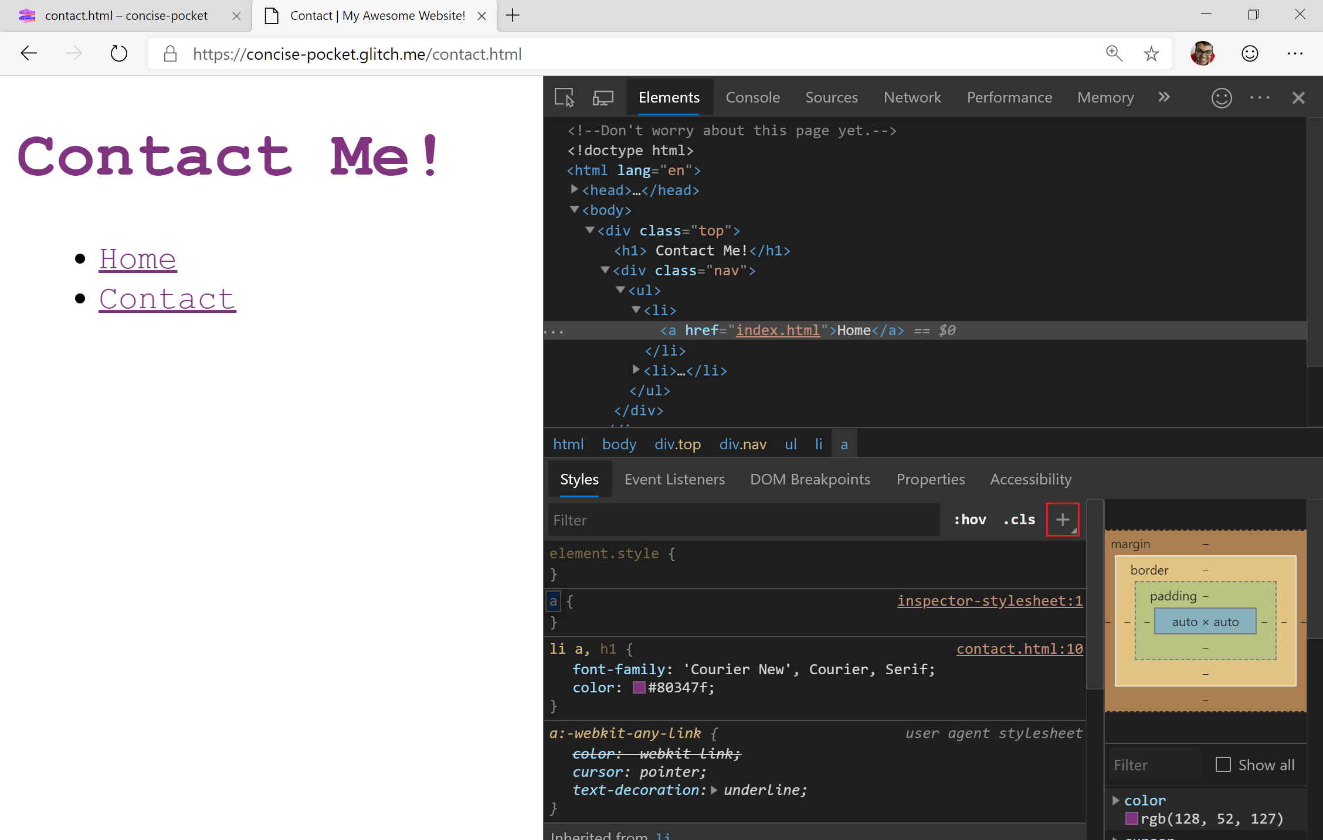This screenshot has width=1323, height=840.
Task: Click the browser refresh icon
Action: click(119, 54)
